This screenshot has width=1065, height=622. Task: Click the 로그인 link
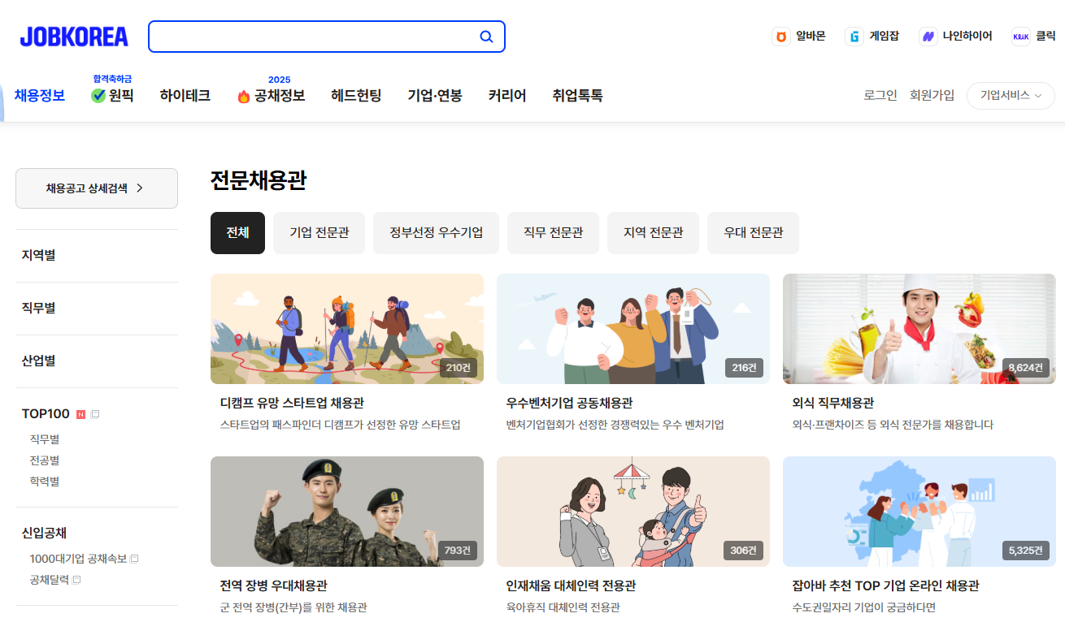click(x=880, y=95)
